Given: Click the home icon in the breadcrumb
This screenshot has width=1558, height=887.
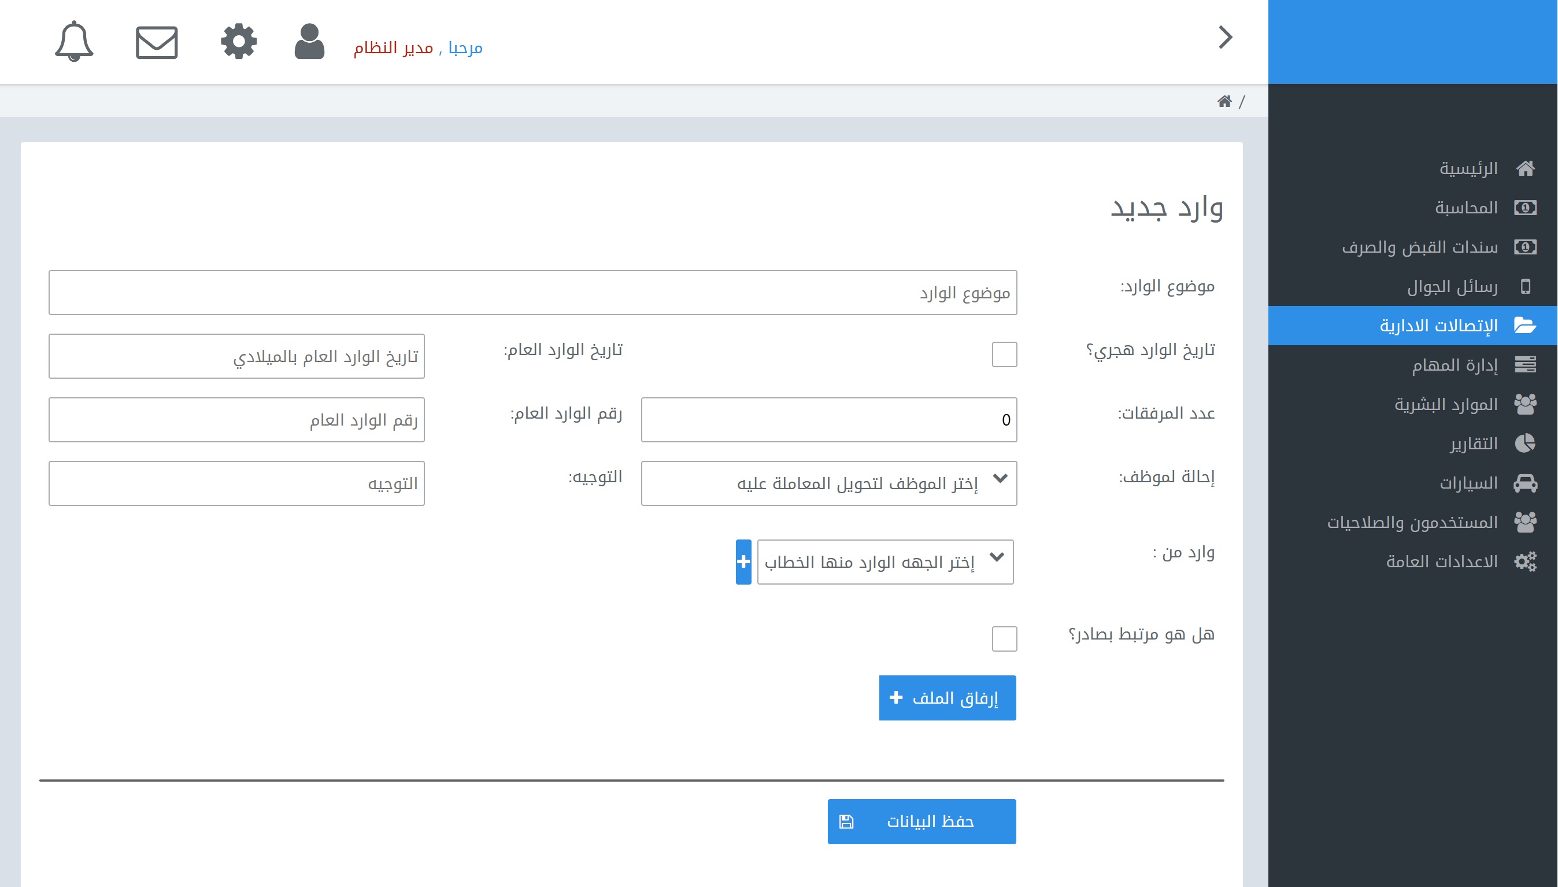Looking at the screenshot, I should click(1226, 101).
